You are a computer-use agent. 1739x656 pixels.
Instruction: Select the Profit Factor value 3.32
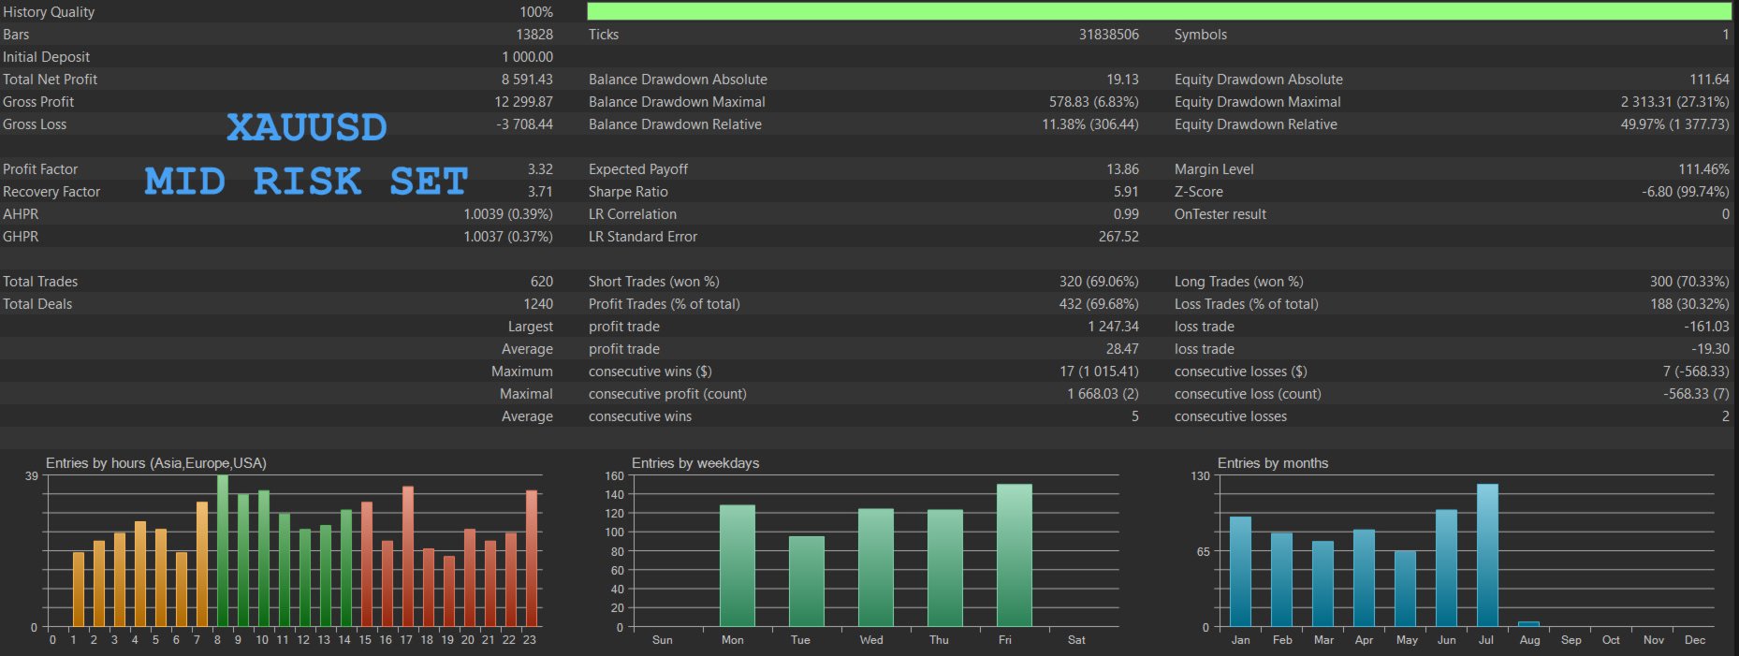tap(540, 169)
